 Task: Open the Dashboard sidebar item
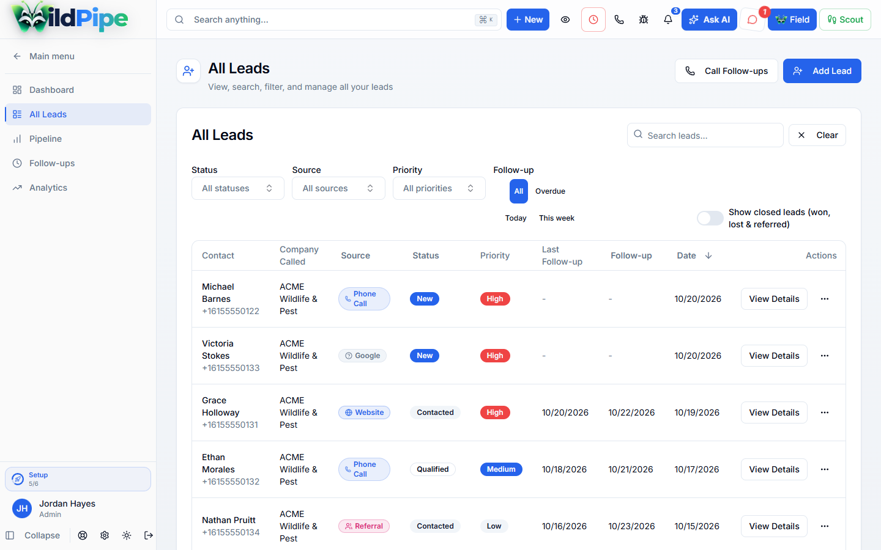tap(78, 90)
